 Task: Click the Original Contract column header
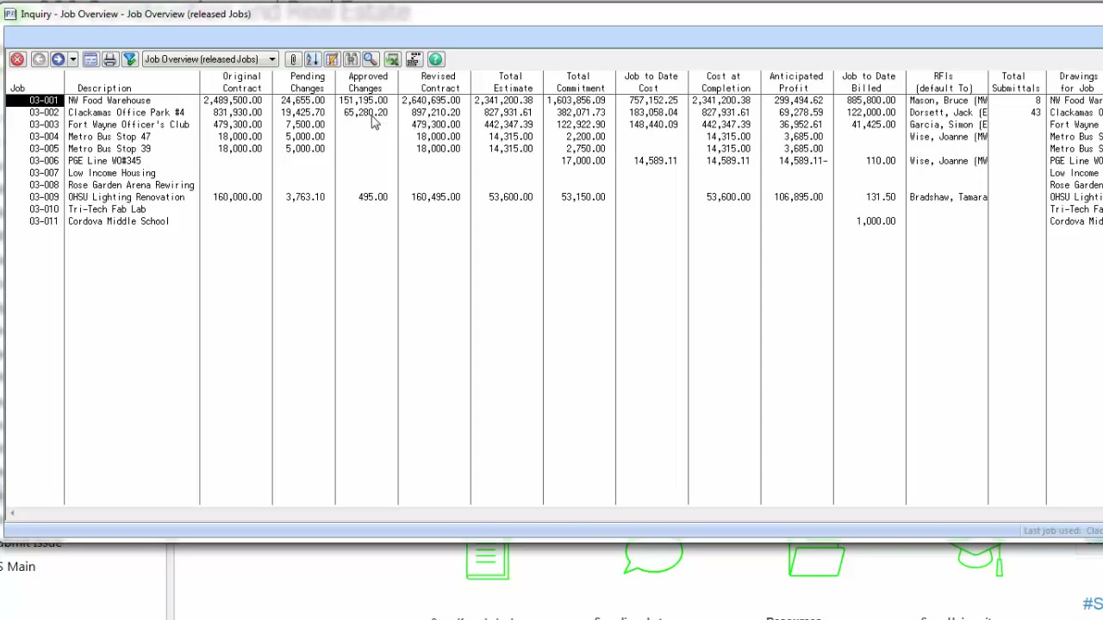(x=241, y=83)
